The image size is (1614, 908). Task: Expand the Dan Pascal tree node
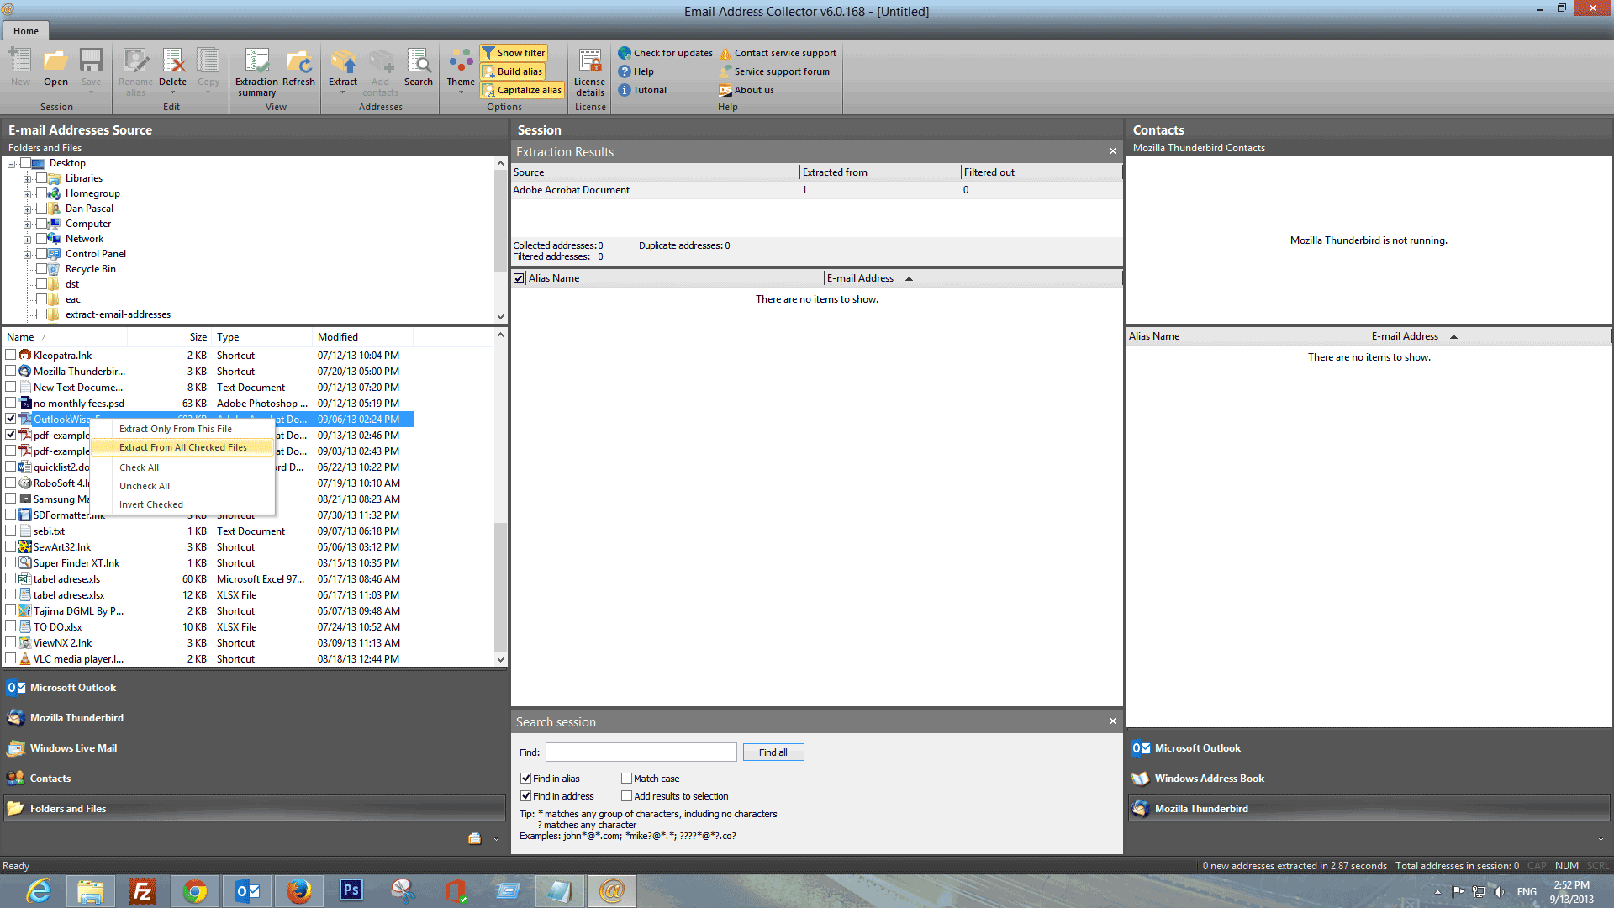coord(27,209)
